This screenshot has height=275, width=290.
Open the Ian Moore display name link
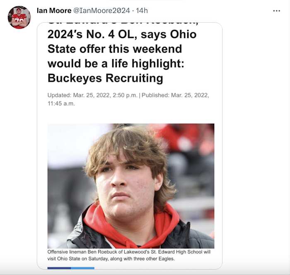(x=54, y=10)
